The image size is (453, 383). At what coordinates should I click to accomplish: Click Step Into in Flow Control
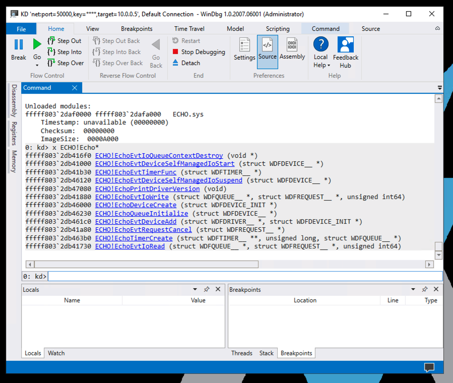[64, 52]
